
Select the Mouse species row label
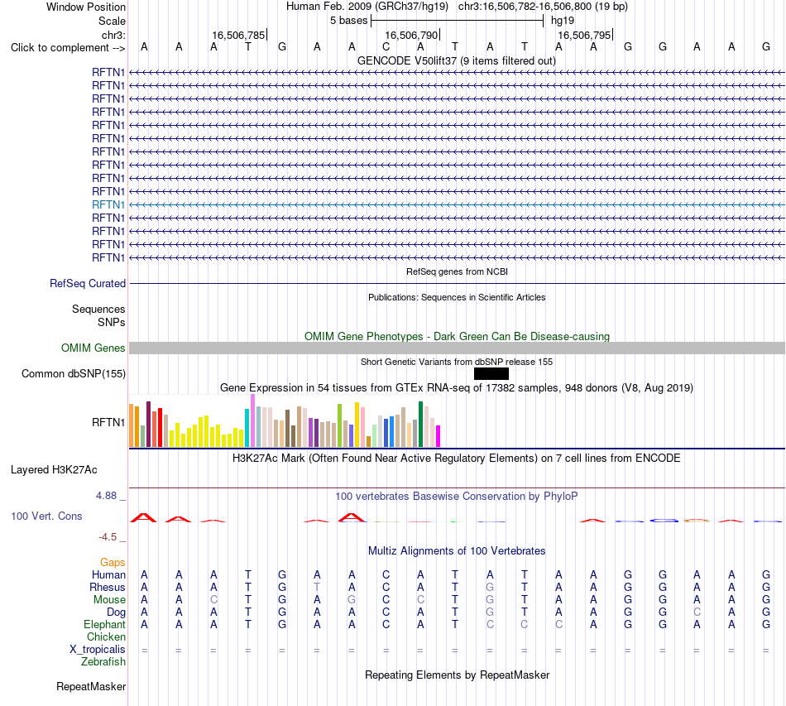(109, 600)
